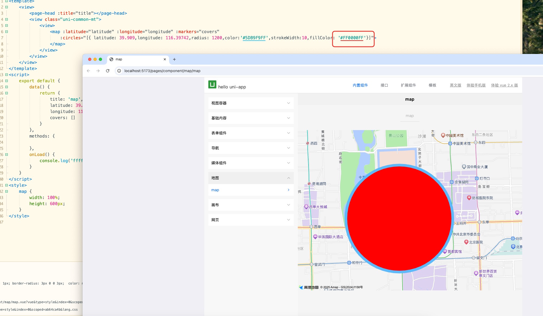Click the 西单大悦城 map marker
Viewport: 543px width, 316px height.
306,206
